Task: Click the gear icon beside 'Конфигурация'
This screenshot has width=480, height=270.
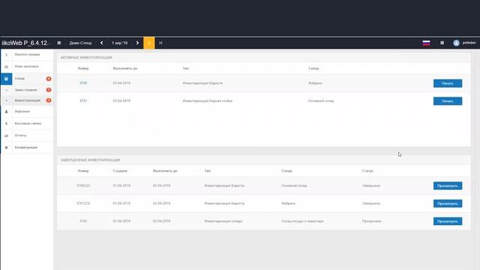Action: 6,148
